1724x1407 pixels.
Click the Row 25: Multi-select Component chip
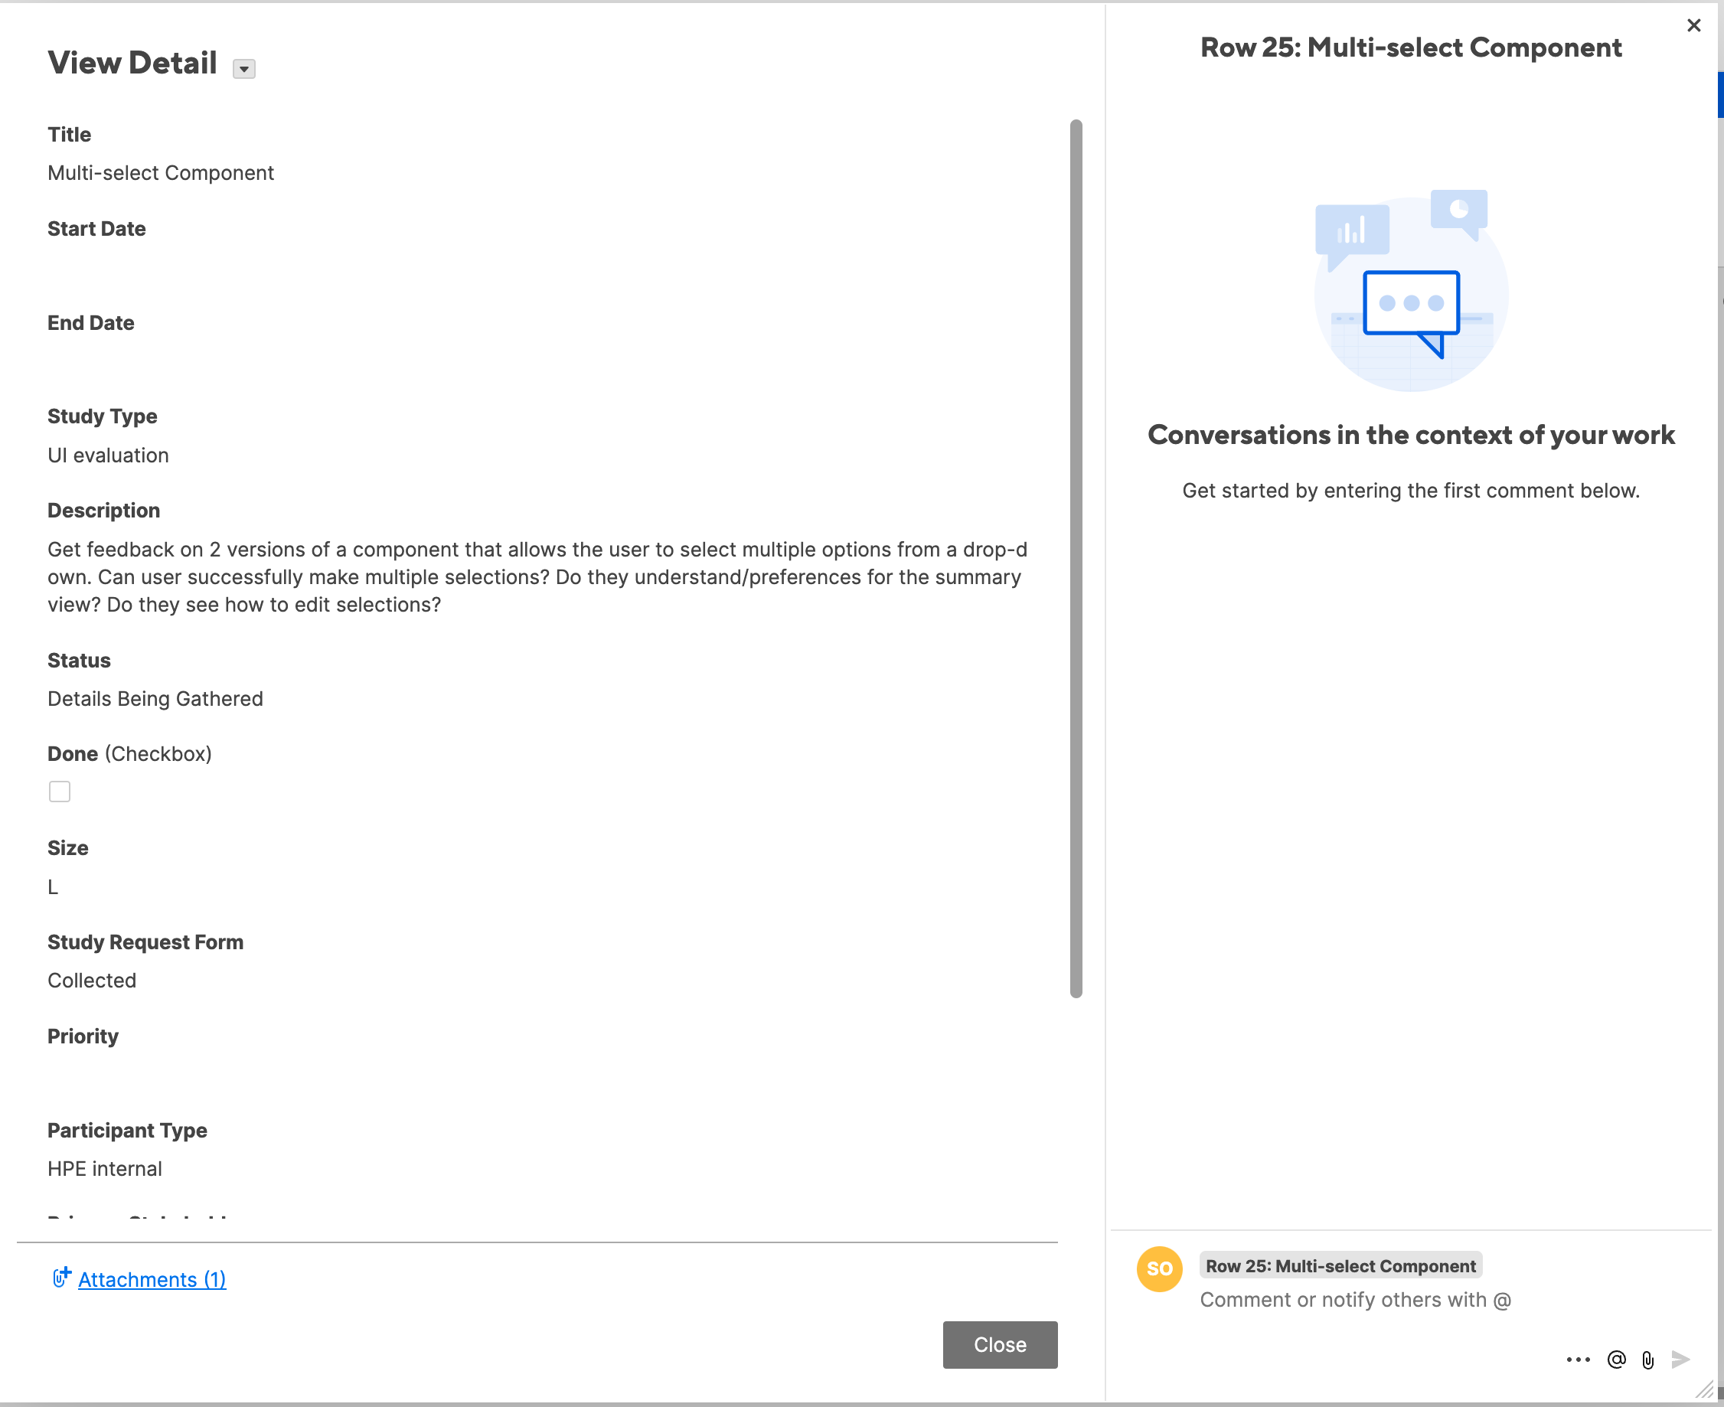point(1340,1265)
